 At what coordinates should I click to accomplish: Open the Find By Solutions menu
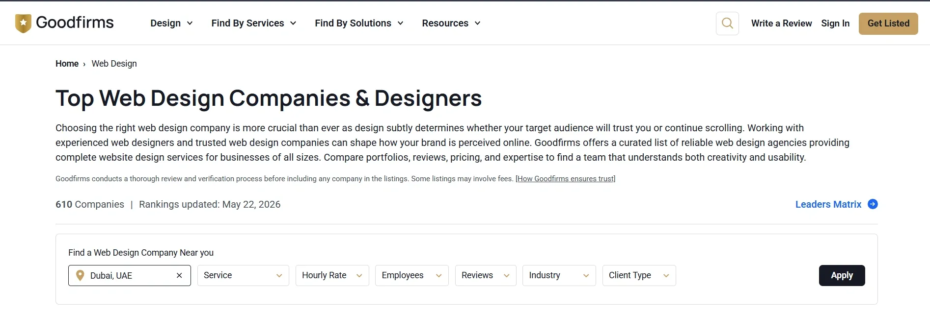point(359,23)
